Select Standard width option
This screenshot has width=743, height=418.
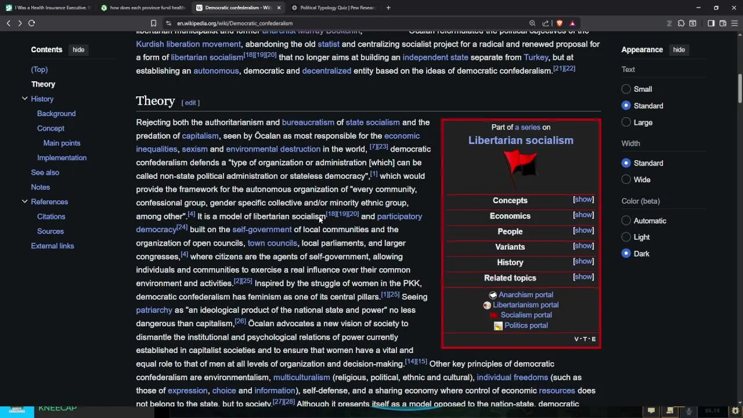626,163
